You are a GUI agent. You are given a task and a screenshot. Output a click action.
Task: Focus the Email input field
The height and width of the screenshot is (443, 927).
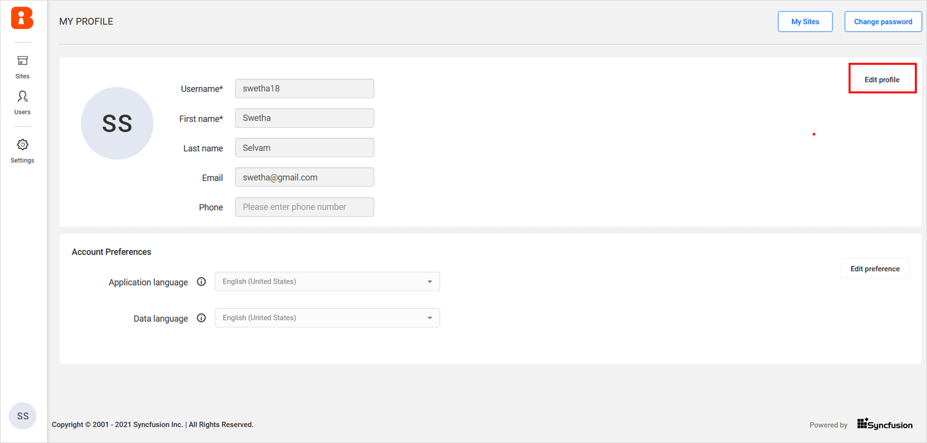[x=304, y=177]
